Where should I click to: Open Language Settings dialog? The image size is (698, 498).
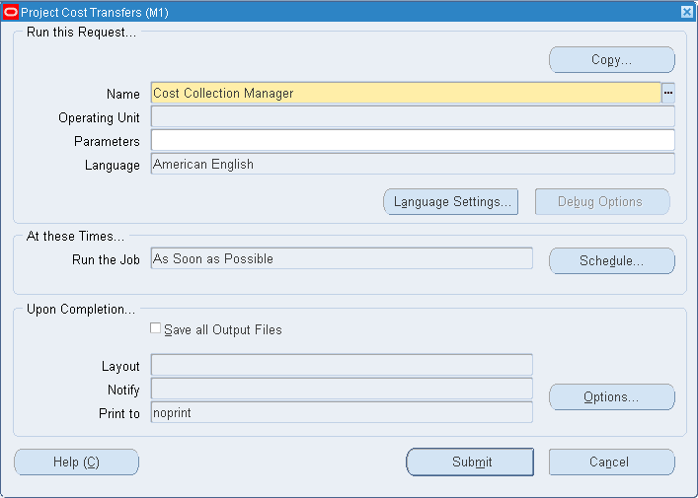click(x=450, y=202)
